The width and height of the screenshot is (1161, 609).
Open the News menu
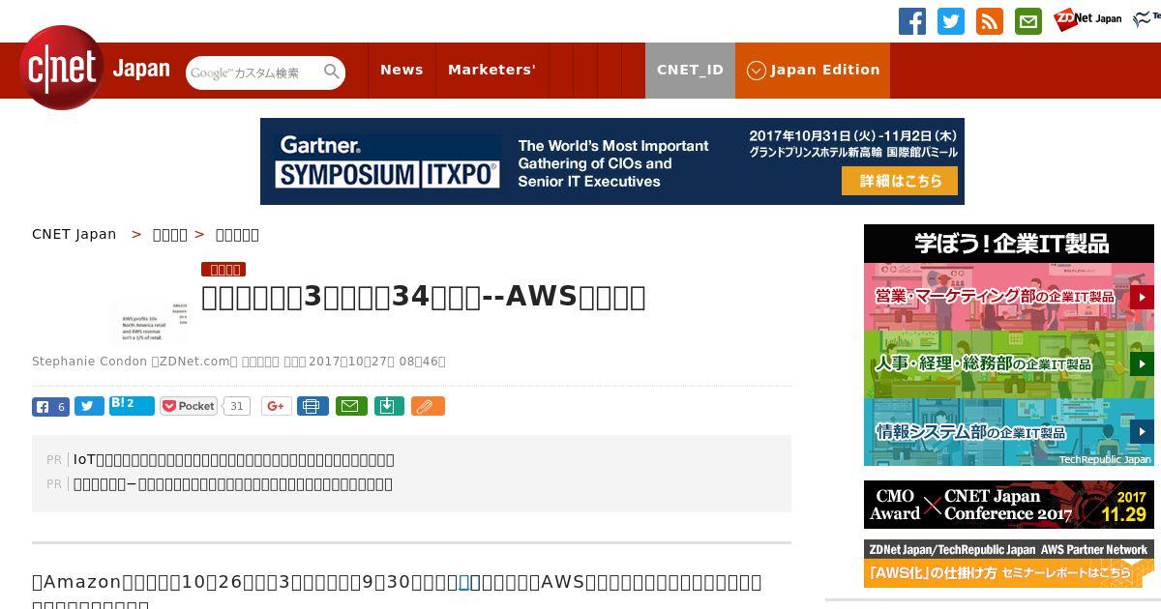tap(402, 70)
